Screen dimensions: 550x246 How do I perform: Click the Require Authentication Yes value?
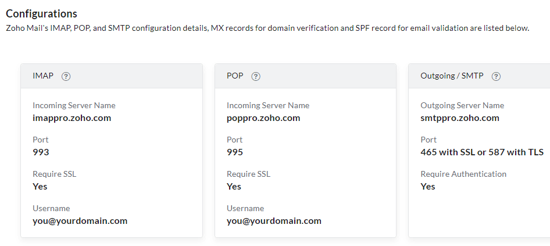(x=428, y=187)
